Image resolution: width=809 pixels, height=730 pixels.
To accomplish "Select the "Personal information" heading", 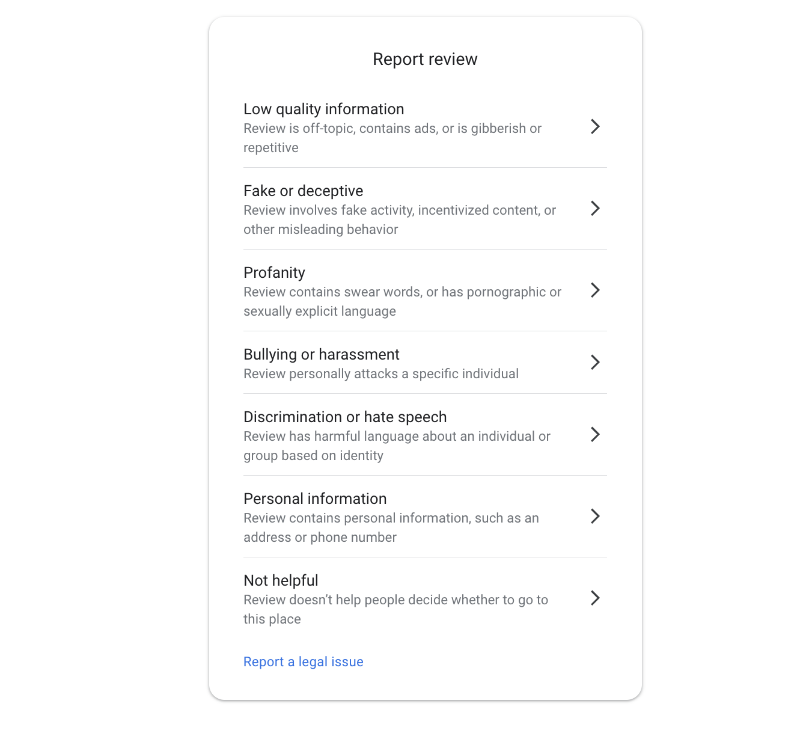I will (x=315, y=498).
